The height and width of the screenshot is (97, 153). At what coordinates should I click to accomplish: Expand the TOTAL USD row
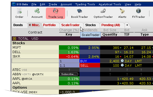coord(14,39)
